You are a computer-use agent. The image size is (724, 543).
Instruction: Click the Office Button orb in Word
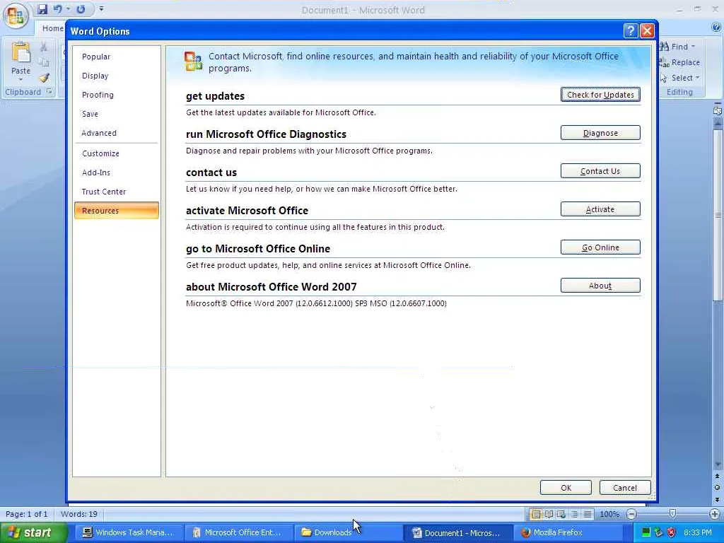tap(16, 16)
